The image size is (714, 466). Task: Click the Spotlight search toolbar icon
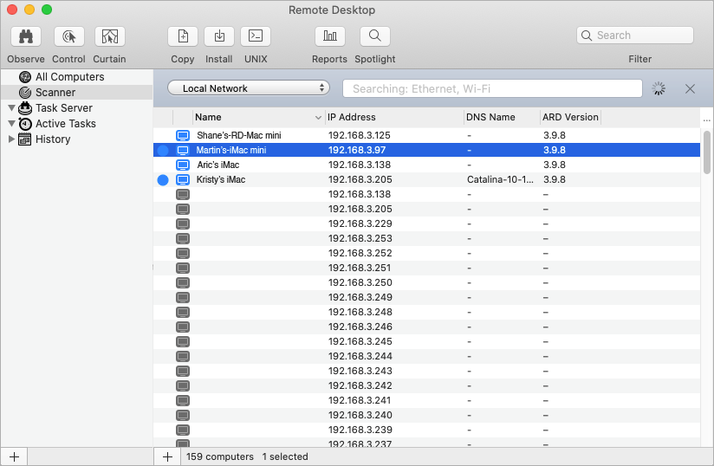(x=374, y=36)
